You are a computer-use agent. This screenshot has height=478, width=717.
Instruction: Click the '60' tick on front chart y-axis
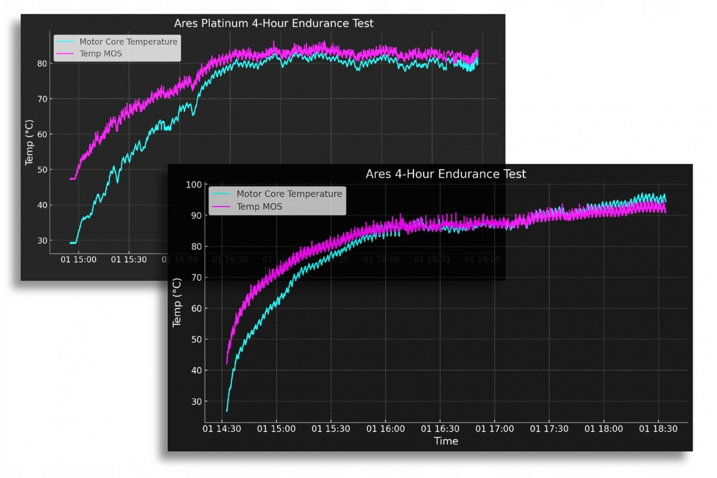tap(196, 309)
